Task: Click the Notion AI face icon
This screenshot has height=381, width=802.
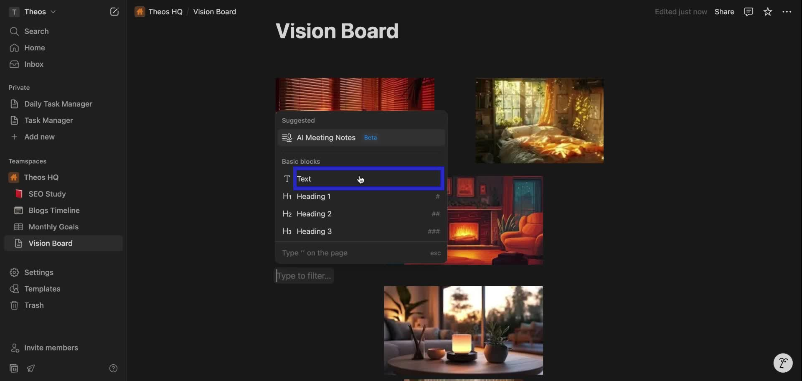Action: point(783,363)
